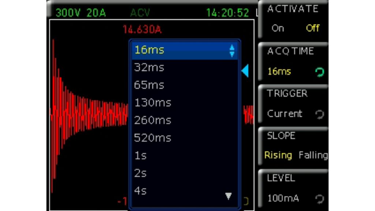Click the TRIGGER rotary knob icon
The image size is (375, 211).
click(319, 115)
